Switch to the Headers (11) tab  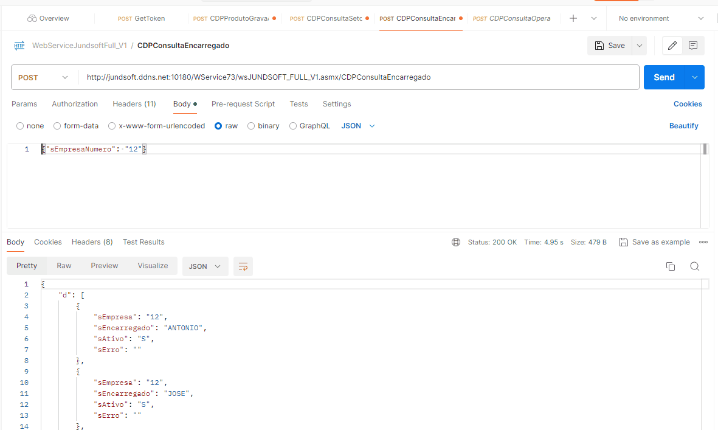coord(134,104)
